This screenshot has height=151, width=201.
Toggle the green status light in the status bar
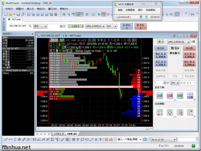click(193, 146)
